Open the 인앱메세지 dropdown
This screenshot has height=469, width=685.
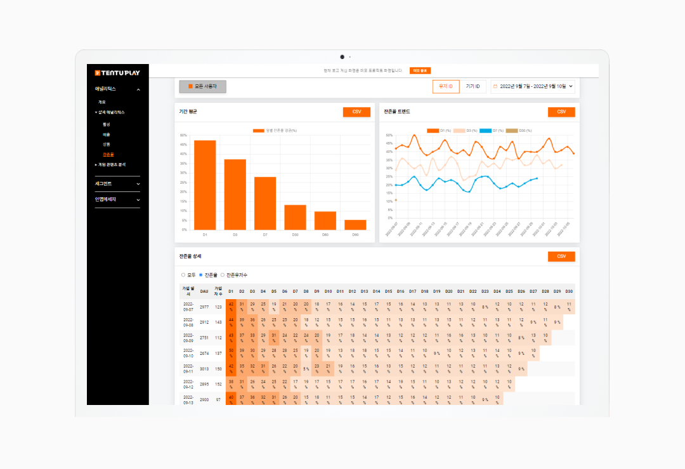click(x=117, y=199)
